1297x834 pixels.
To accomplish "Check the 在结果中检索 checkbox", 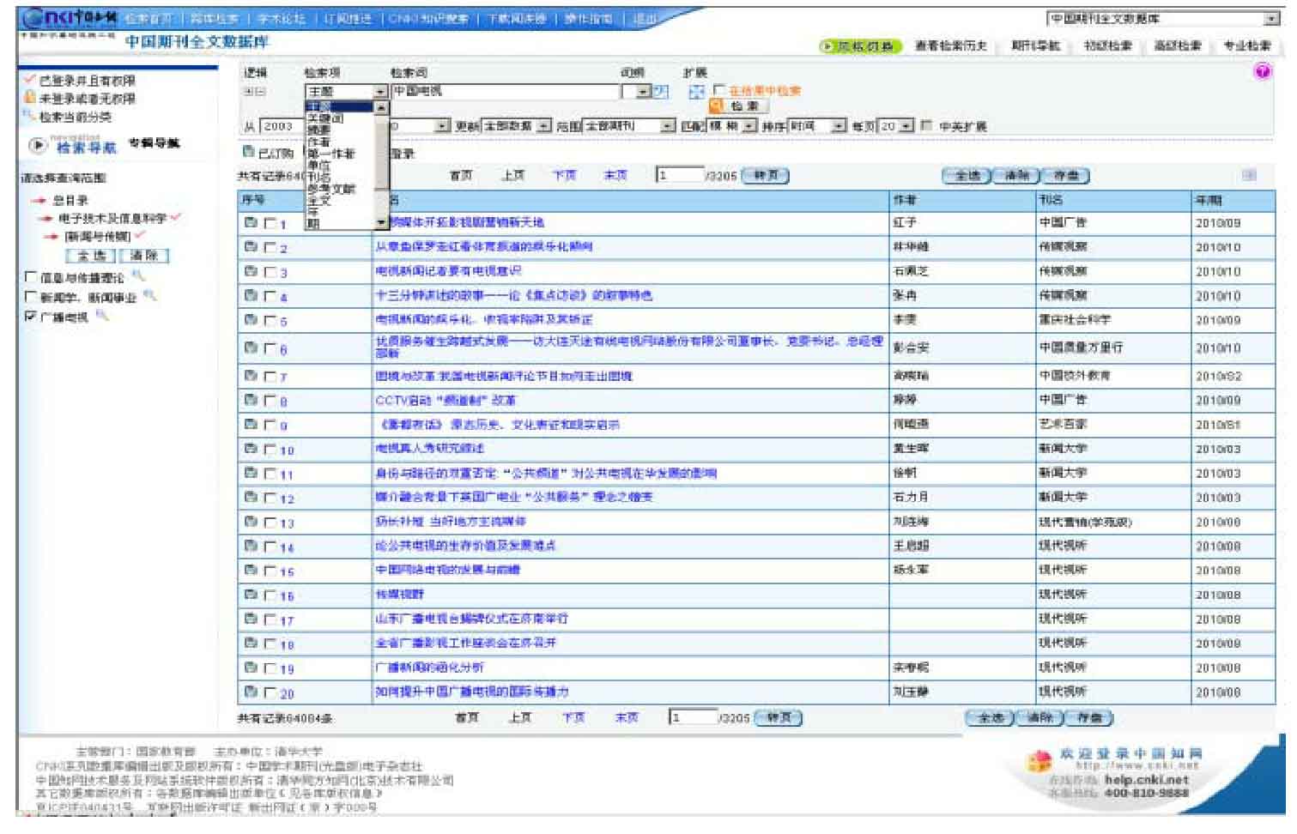I will point(719,90).
